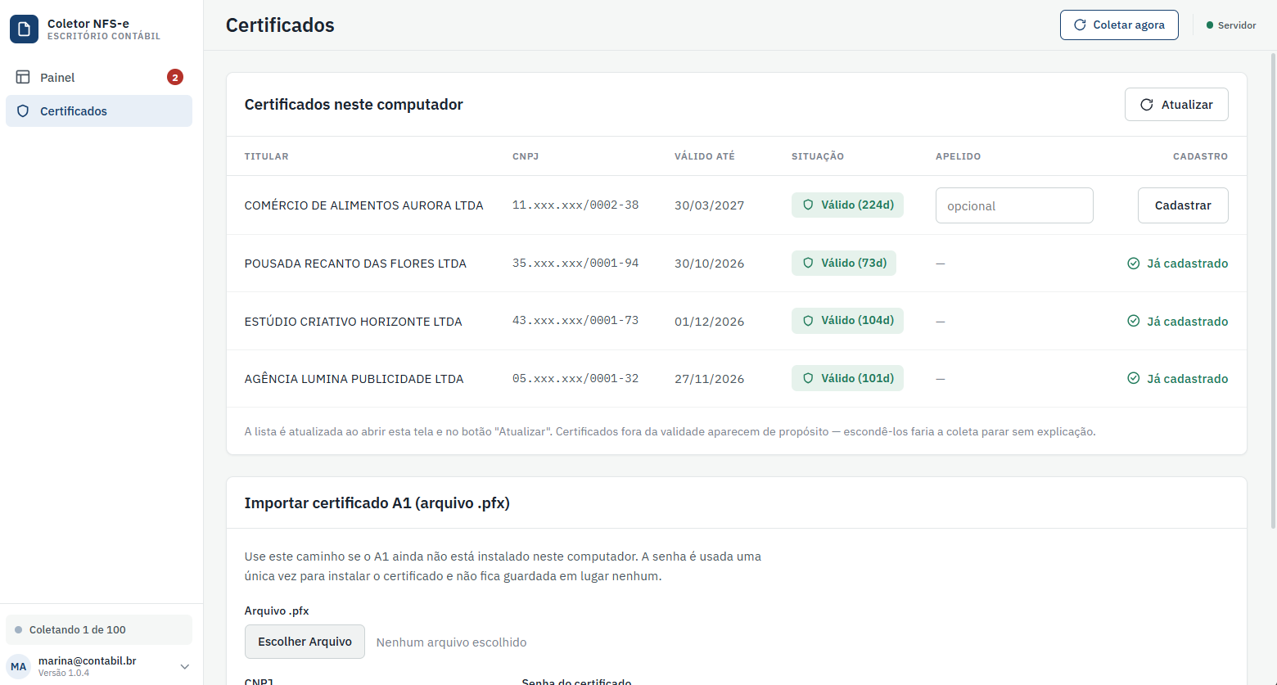The height and width of the screenshot is (685, 1277).
Task: Click the CNPJ column header
Action: [526, 156]
